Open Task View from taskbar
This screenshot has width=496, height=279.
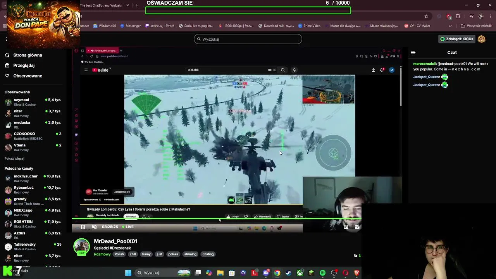coord(198,273)
